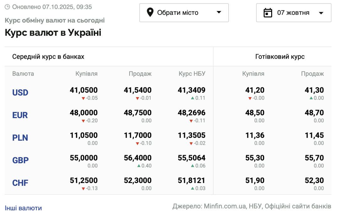
Task: Expand the '07 жовтня' date dropdown arrow
Action: (321, 13)
